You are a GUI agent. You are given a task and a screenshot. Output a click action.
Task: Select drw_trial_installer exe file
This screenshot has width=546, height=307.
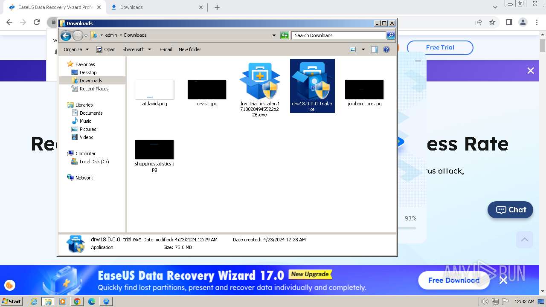pyautogui.click(x=259, y=90)
